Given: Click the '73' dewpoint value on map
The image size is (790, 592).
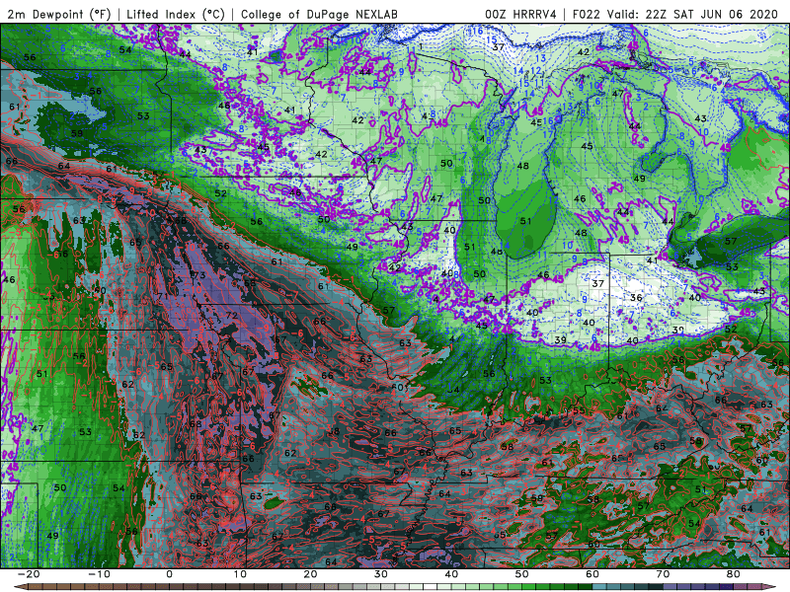Looking at the screenshot, I should 198,275.
